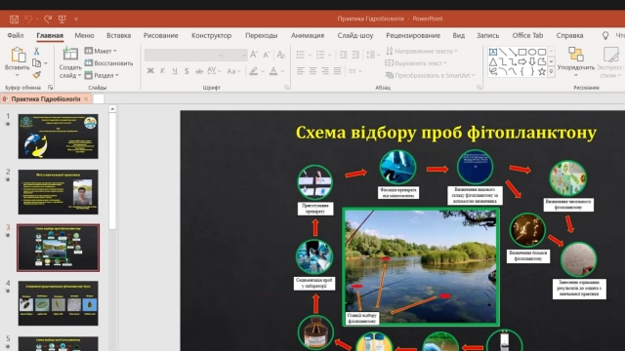625x351 pixels.
Task: Toggle text shadow S formatting
Action: (187, 71)
